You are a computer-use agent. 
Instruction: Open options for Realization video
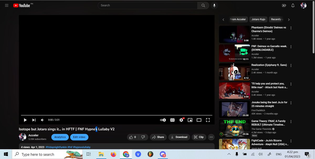point(291,66)
